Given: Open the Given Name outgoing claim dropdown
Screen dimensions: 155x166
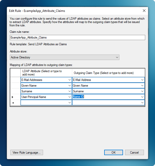Looking at the screenshot, I should point(142,86).
